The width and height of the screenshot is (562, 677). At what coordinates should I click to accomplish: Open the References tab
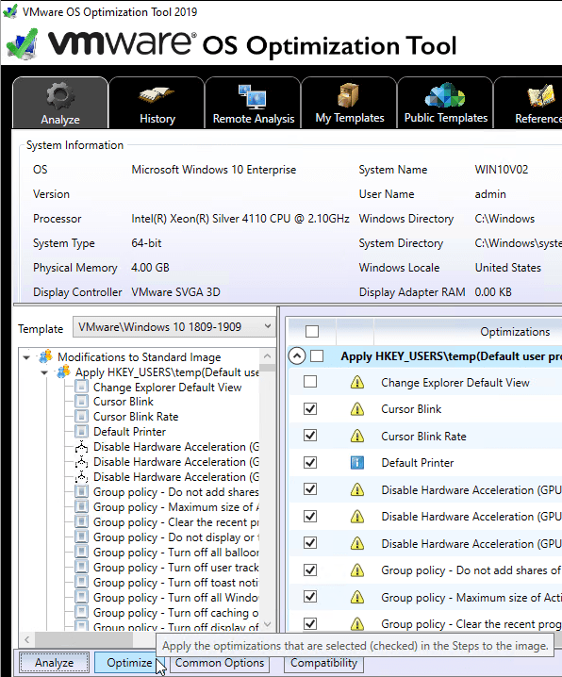[x=528, y=103]
